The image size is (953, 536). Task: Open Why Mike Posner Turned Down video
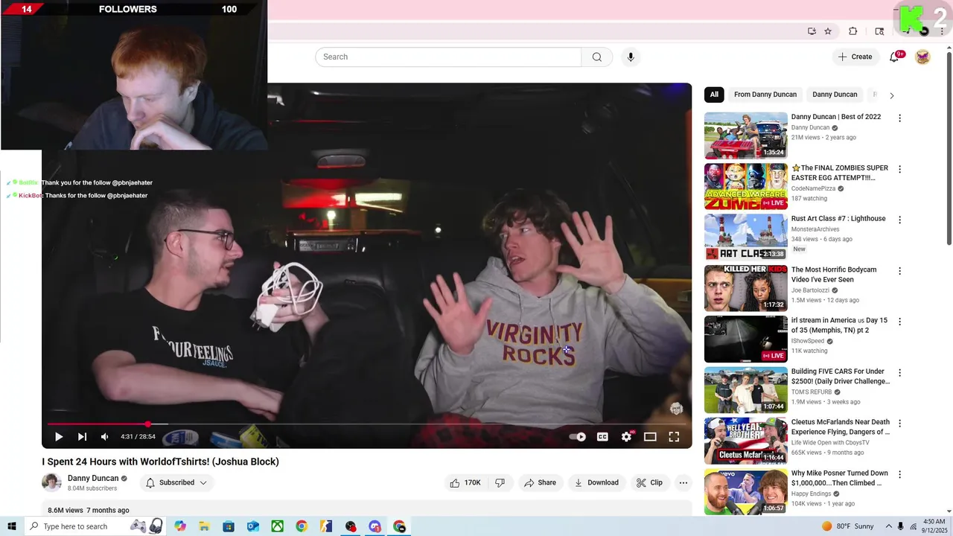[745, 491]
